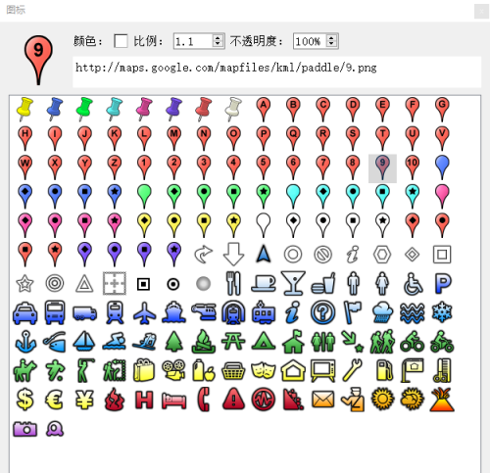Increase the opacity with up arrow
Viewport: 490px width, 473px height.
(331, 38)
